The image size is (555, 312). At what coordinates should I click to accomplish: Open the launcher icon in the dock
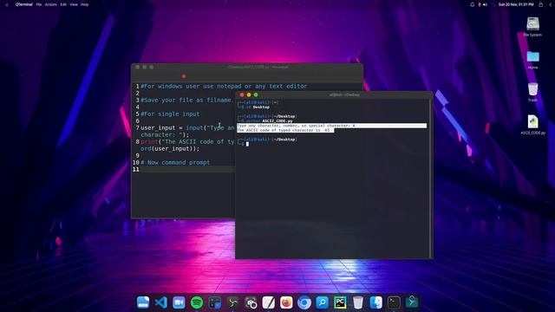click(x=143, y=302)
